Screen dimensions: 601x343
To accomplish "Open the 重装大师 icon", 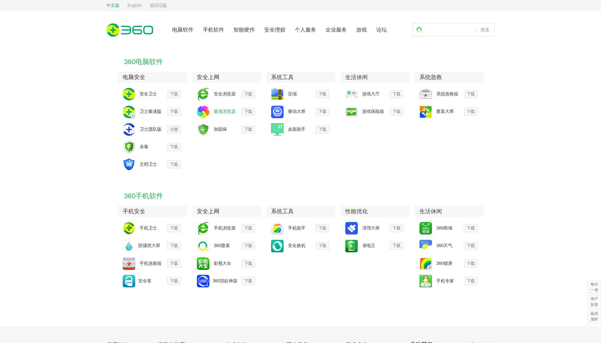I will pyautogui.click(x=426, y=112).
